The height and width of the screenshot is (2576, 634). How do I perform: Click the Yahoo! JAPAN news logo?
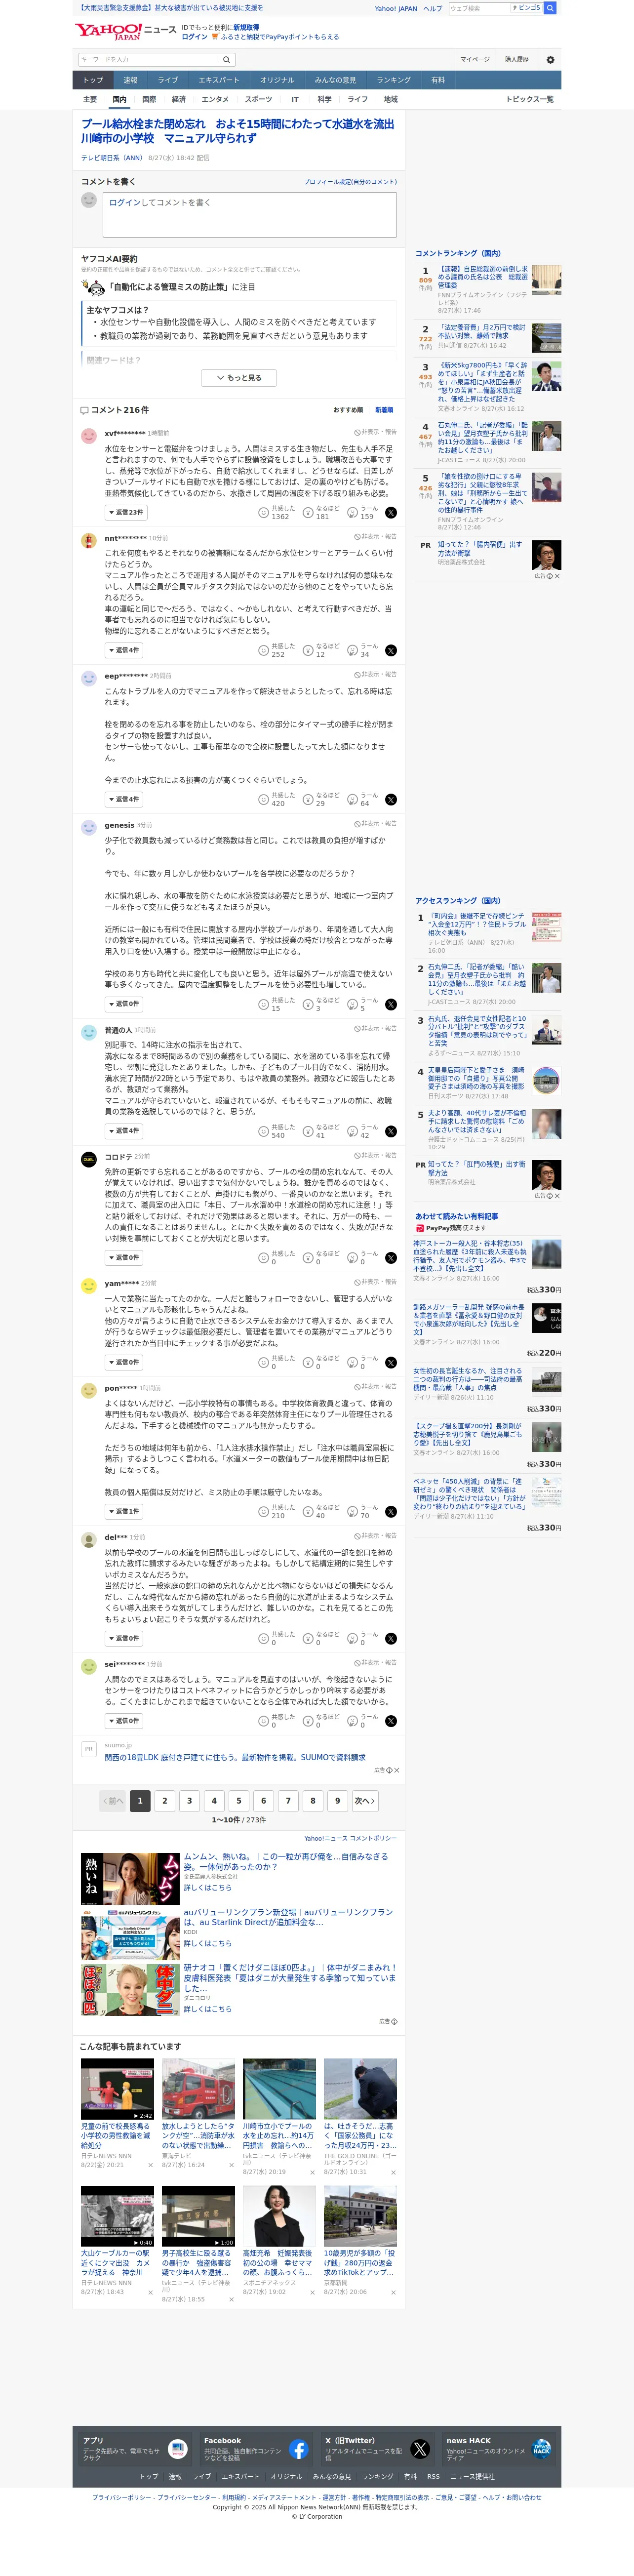click(125, 32)
